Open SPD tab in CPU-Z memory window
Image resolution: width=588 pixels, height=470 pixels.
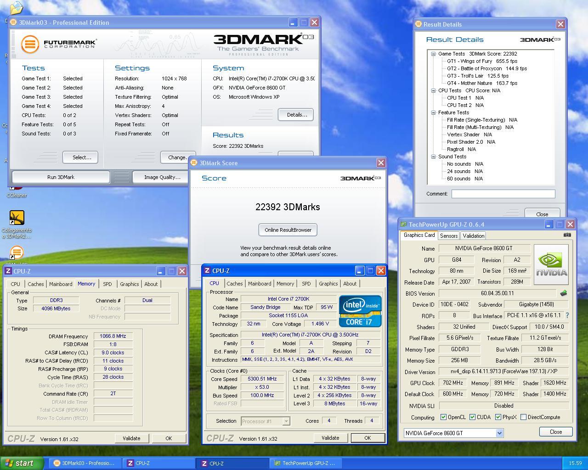pos(107,284)
